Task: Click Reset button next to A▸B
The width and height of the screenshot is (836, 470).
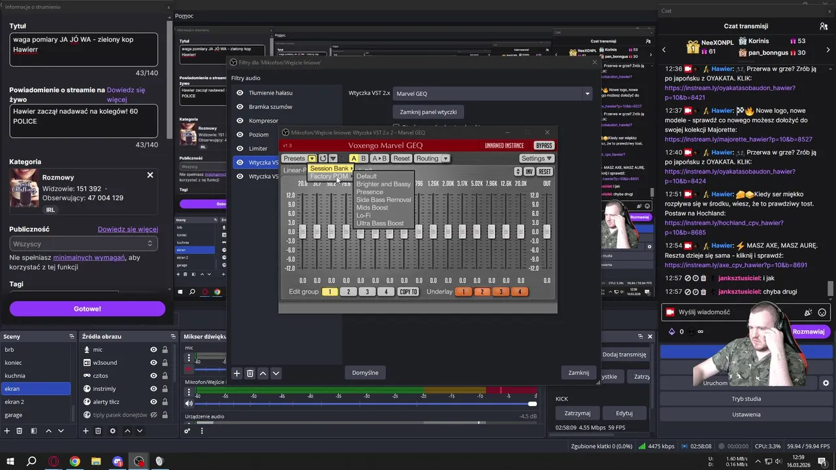Action: point(402,159)
